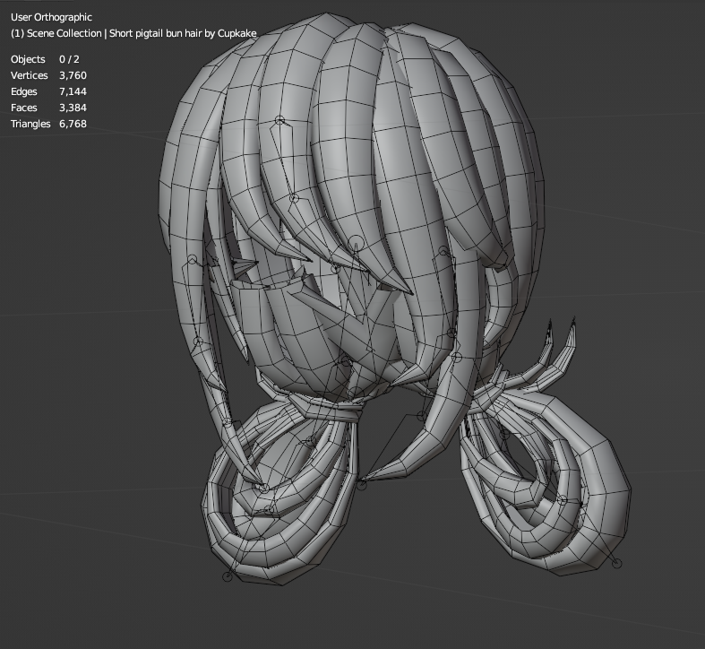
Task: Click the bone joint below the left bun
Action: (228, 576)
